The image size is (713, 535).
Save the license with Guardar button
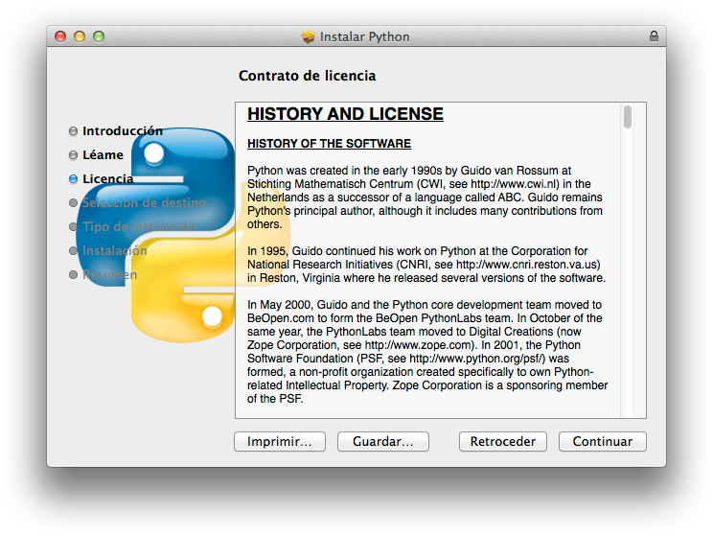(x=383, y=441)
